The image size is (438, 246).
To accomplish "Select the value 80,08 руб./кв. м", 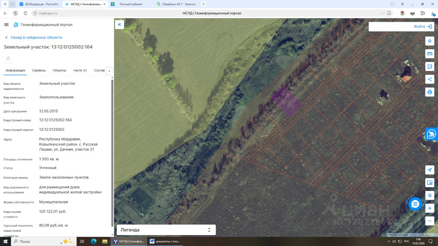I will tap(53, 225).
